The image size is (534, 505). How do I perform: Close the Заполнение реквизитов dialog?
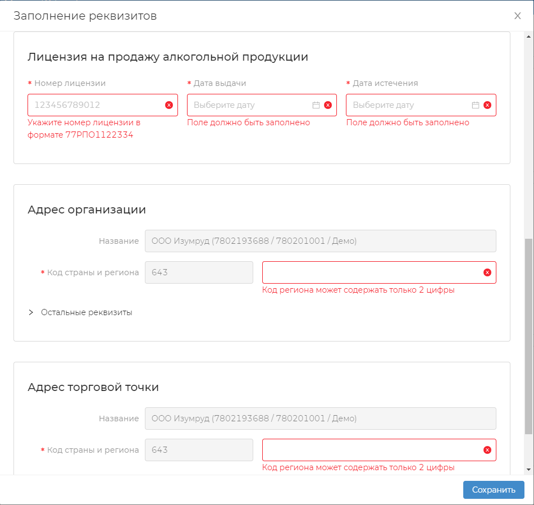[517, 16]
